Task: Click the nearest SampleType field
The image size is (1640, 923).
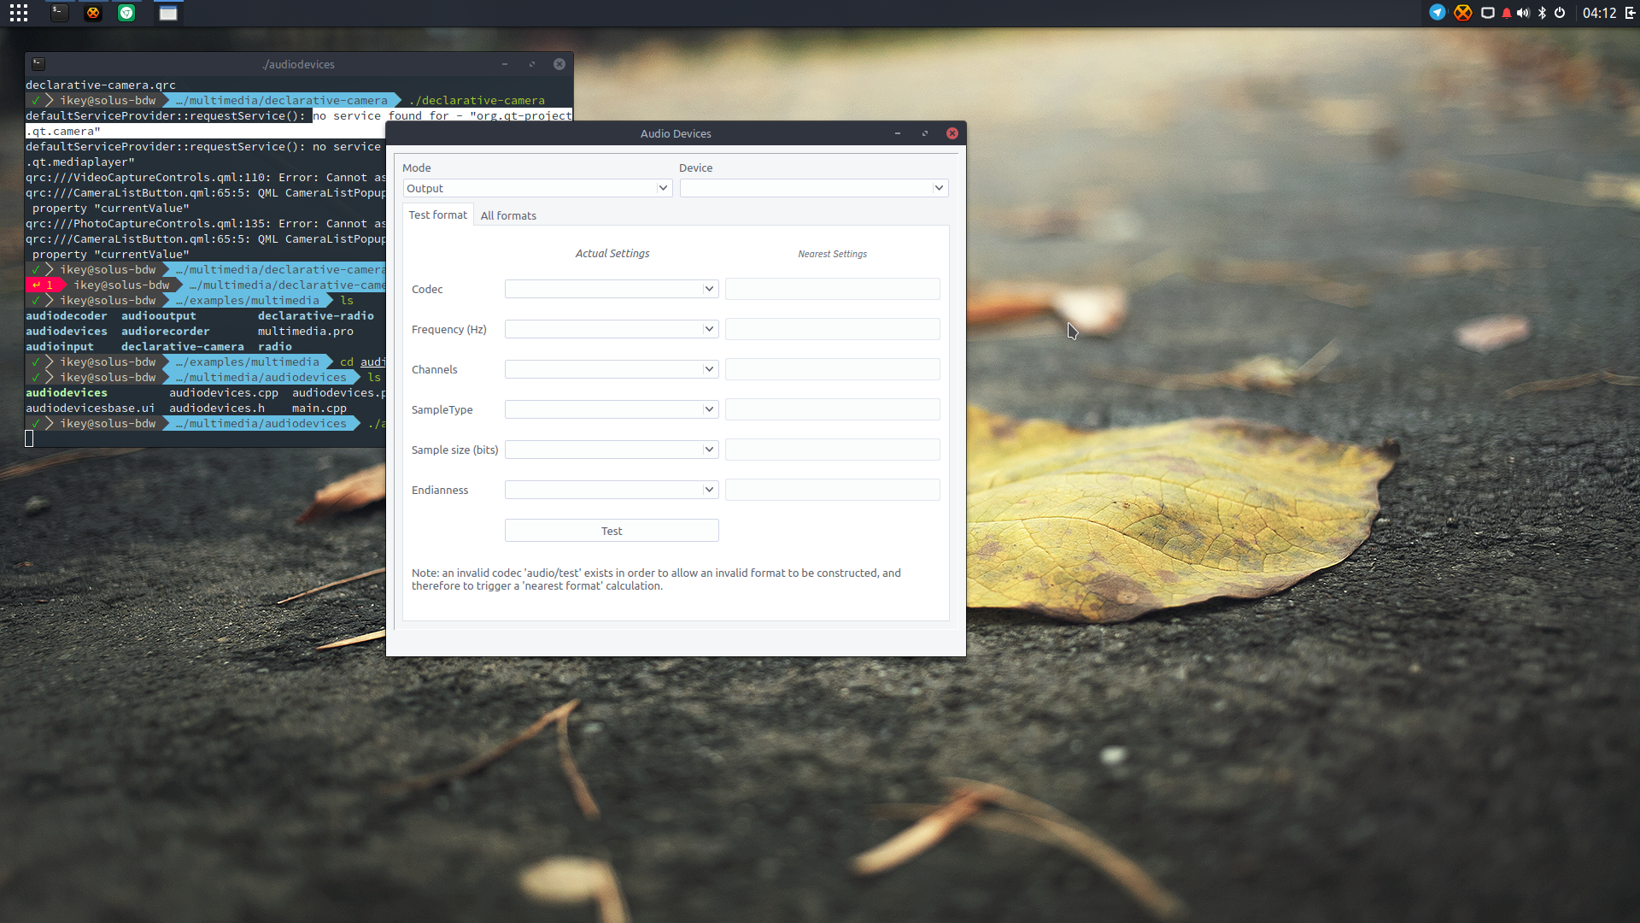Action: coord(833,409)
